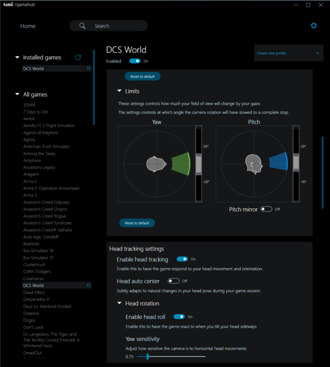Collapse the Head rotation section

click(119, 303)
